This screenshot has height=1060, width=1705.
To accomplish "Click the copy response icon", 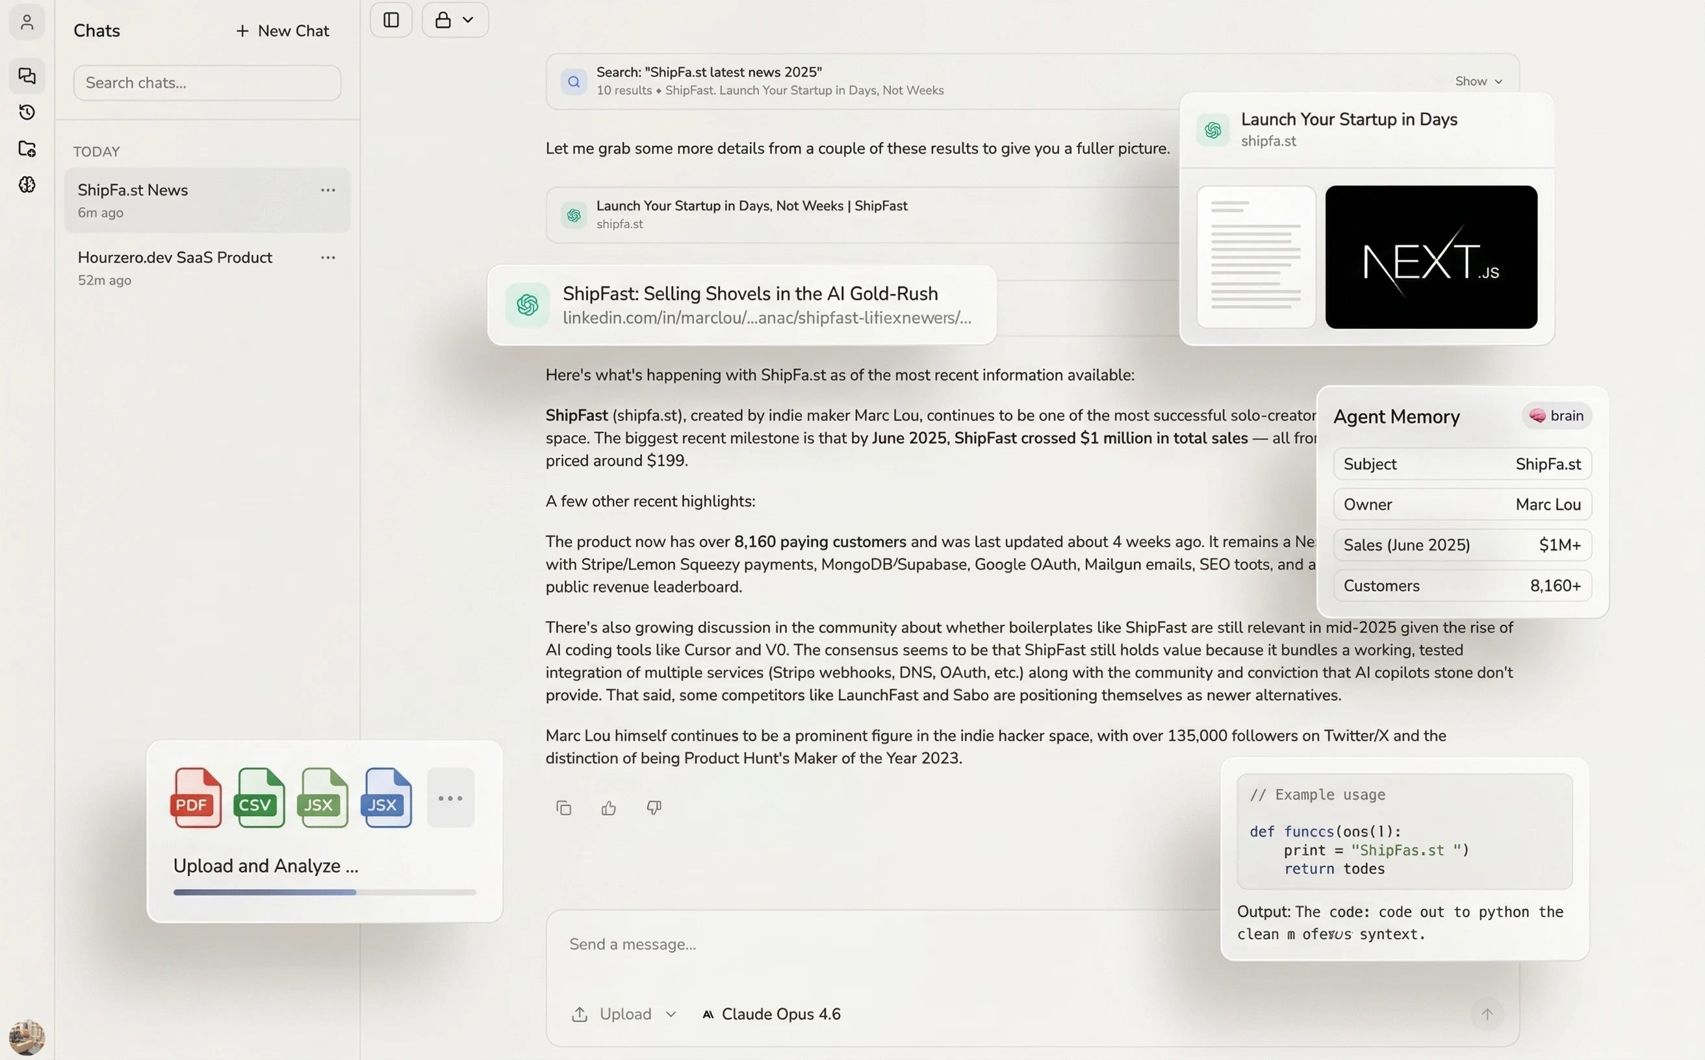I will 563,807.
